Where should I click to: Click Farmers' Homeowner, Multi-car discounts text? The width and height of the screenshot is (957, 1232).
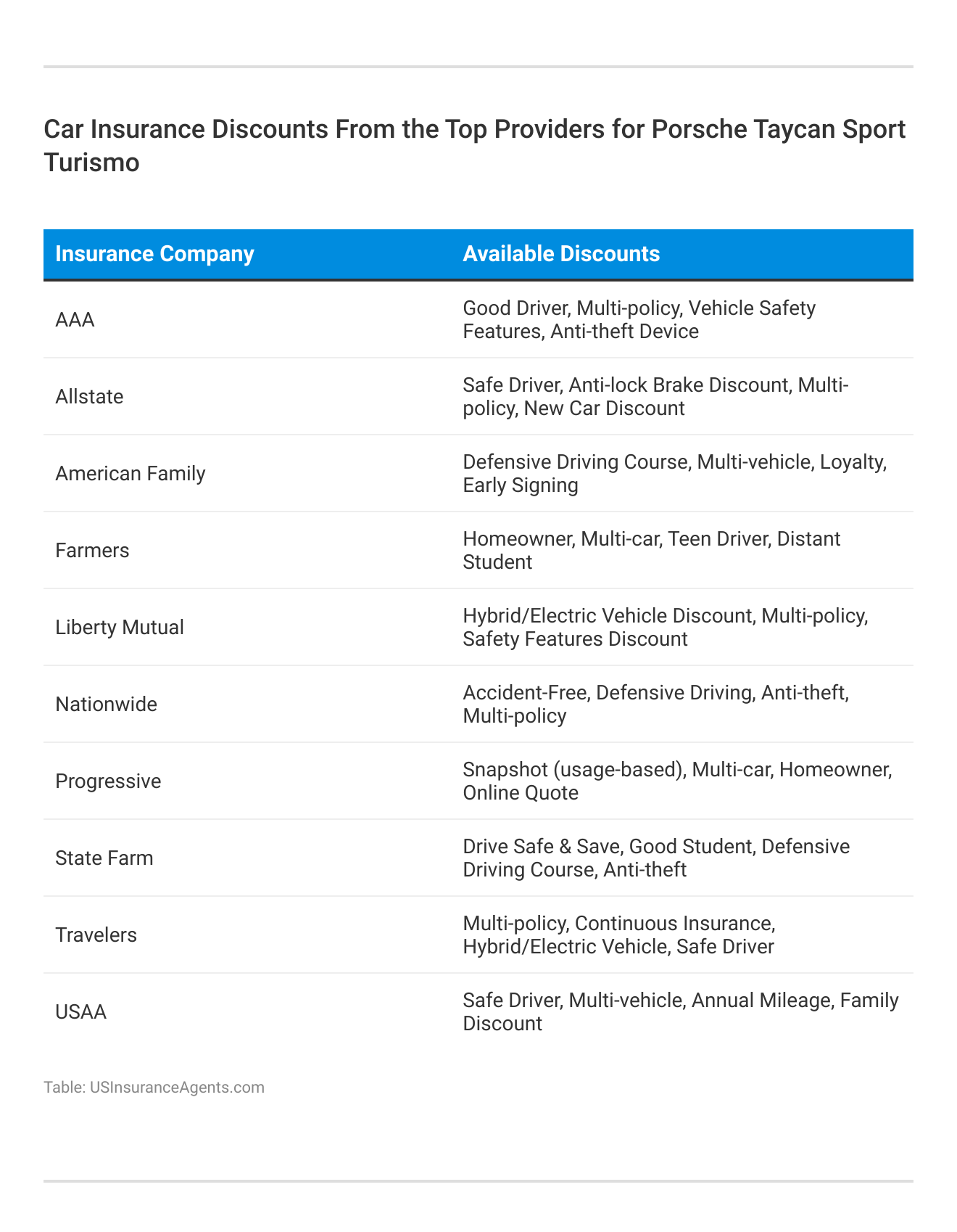pos(651,551)
